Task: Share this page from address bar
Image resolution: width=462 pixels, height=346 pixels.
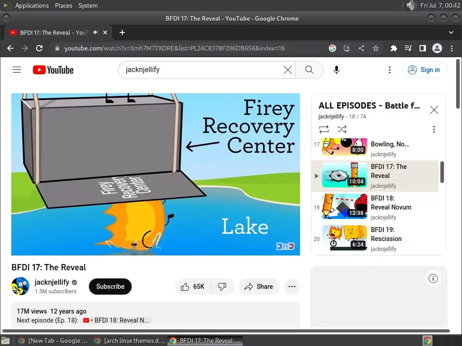Action: pos(361,48)
